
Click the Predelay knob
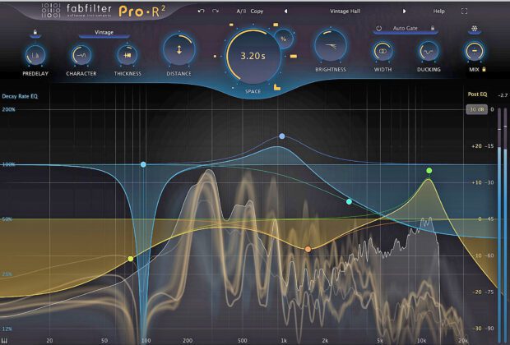pos(35,55)
